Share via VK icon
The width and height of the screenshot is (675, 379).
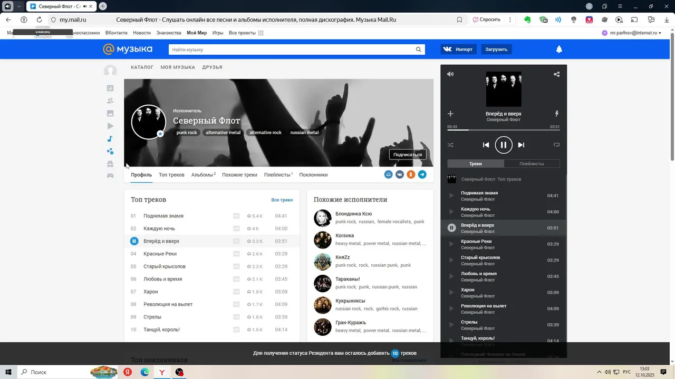(x=400, y=174)
